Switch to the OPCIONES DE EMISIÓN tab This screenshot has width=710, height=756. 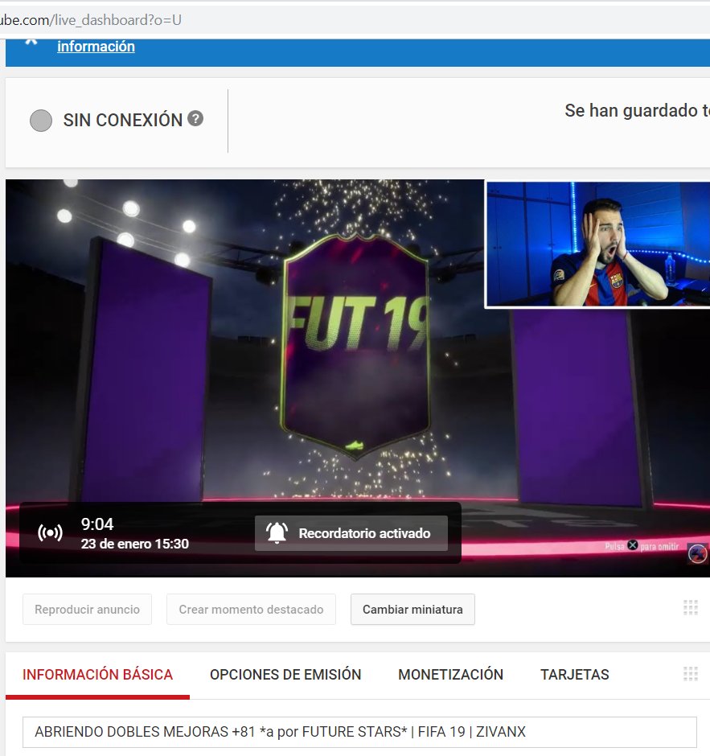pyautogui.click(x=285, y=675)
